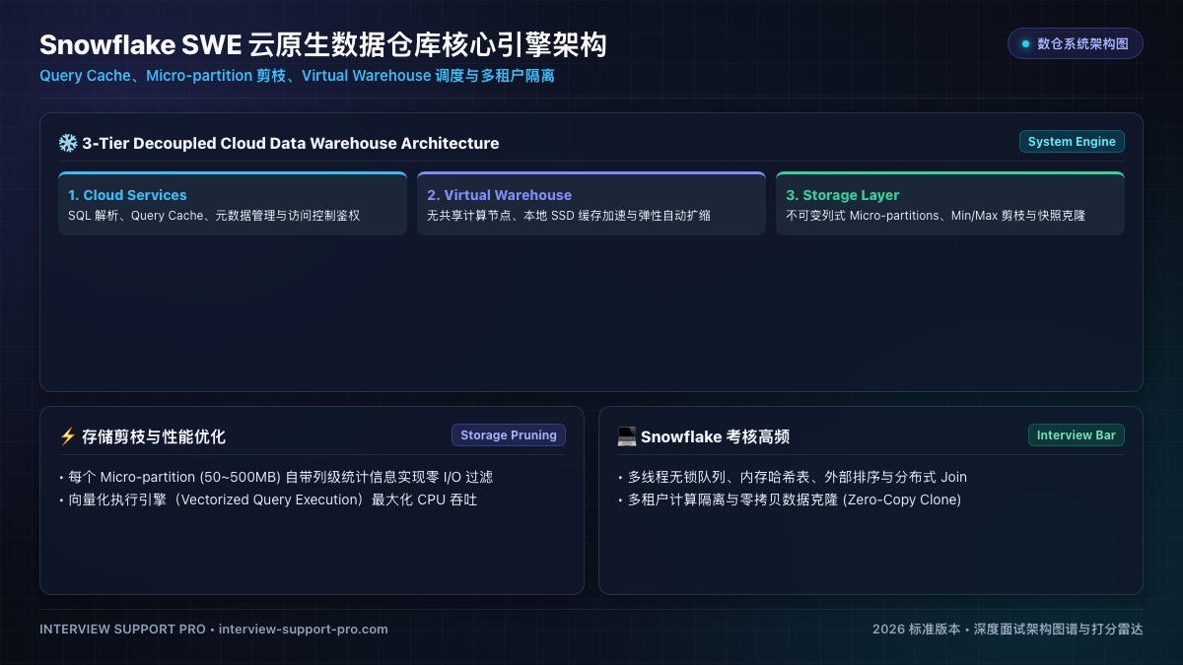Click the subtitle starting with Query Cache、Micro-partition
Viewport: 1183px width, 665px height.
[x=298, y=76]
